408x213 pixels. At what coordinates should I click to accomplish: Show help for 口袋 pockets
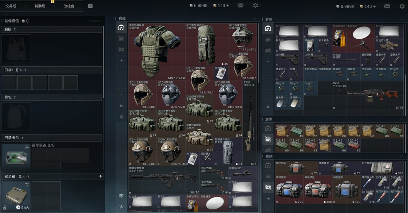tap(25, 70)
